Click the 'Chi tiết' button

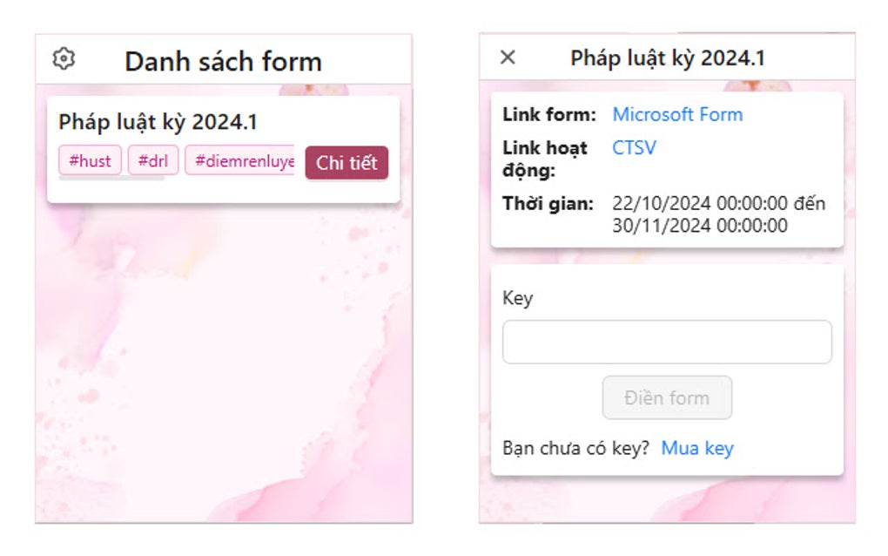point(346,163)
